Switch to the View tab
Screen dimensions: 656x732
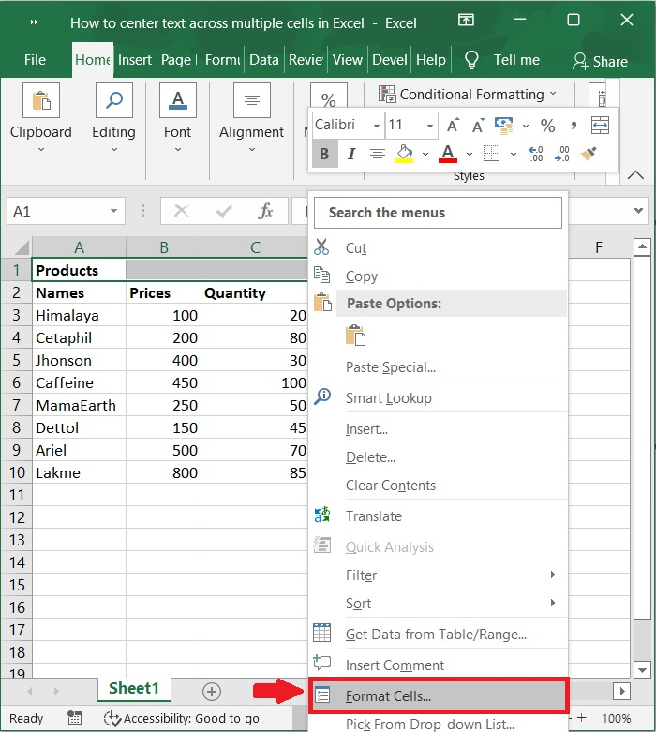(x=348, y=60)
